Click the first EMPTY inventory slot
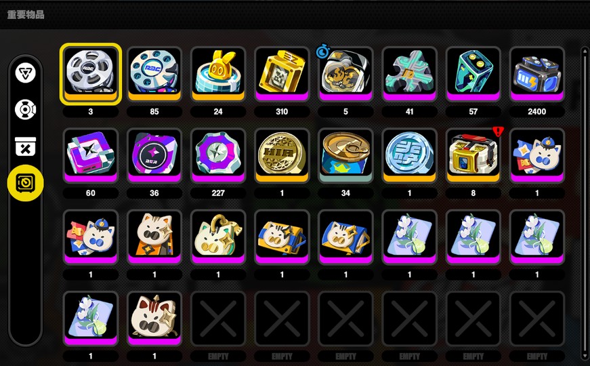590x366 pixels. pos(218,319)
